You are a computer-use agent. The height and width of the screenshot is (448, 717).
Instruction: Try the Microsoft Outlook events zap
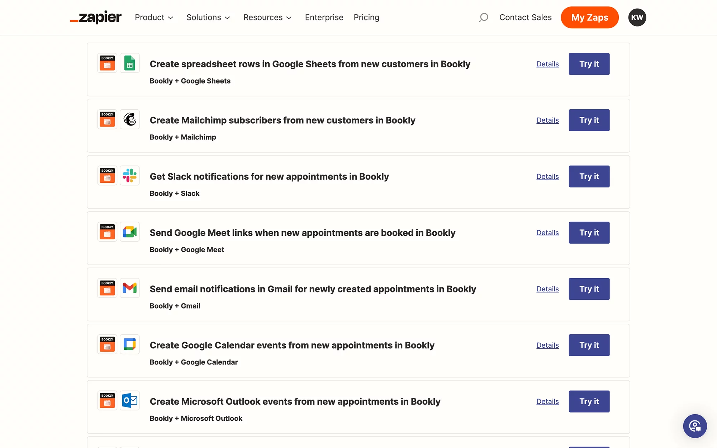click(x=589, y=401)
